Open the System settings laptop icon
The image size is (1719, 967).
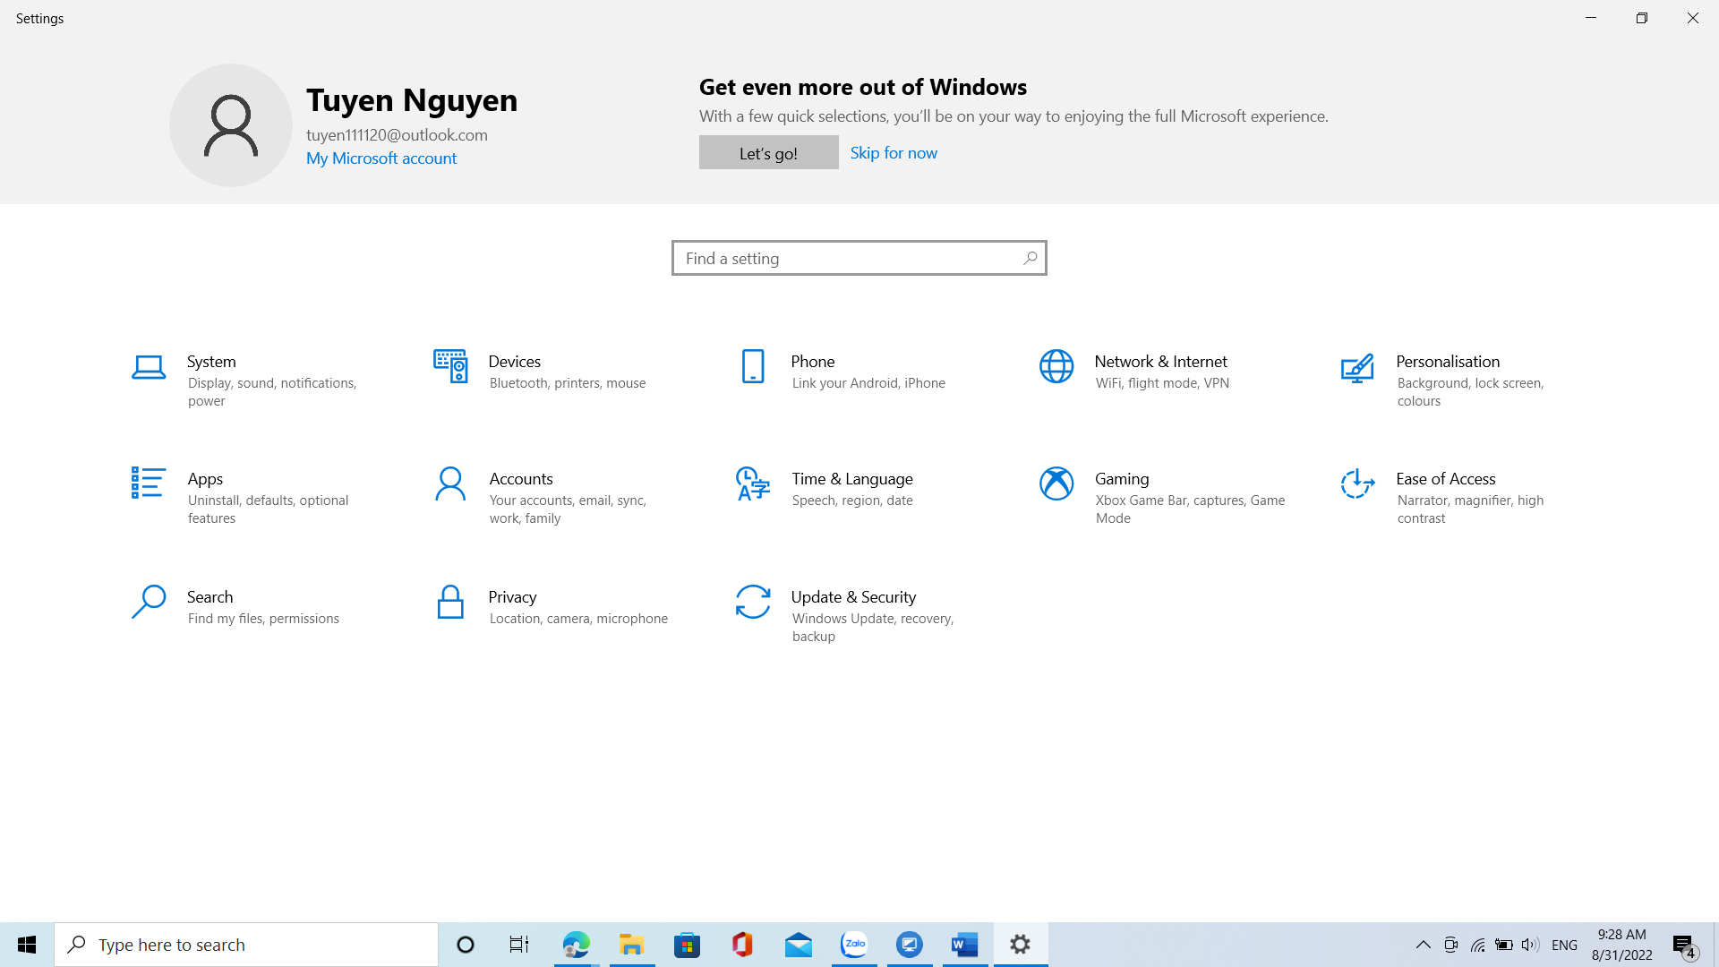coord(149,367)
